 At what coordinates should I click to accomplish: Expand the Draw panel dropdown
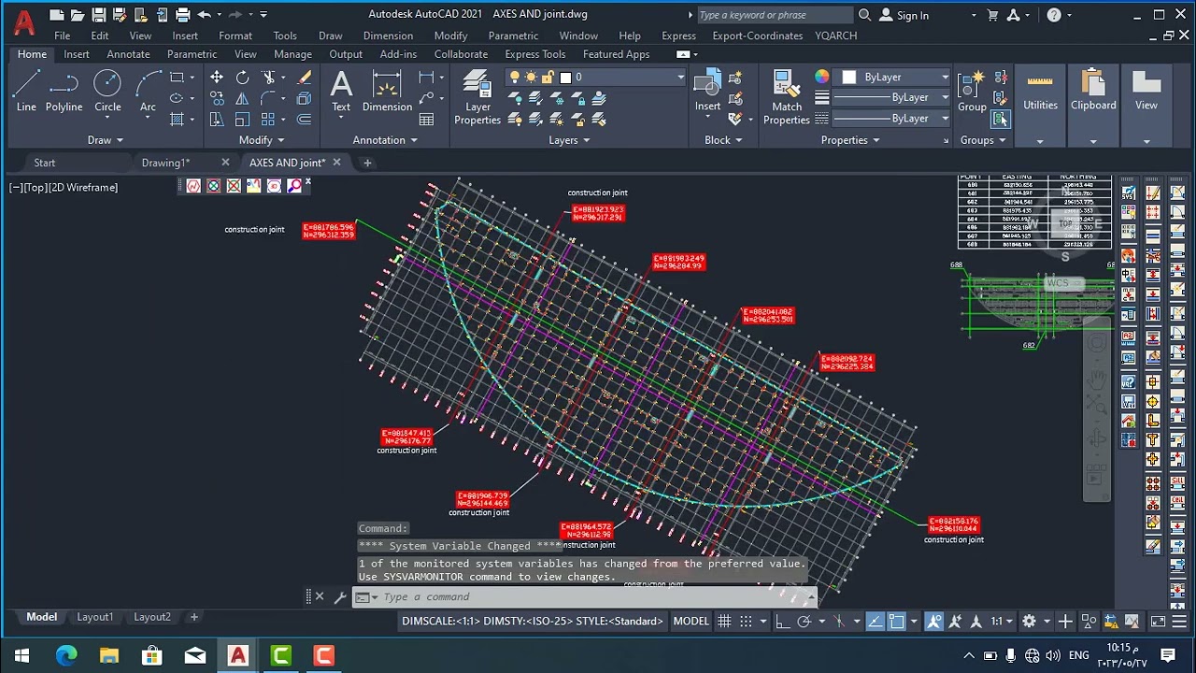pyautogui.click(x=105, y=140)
